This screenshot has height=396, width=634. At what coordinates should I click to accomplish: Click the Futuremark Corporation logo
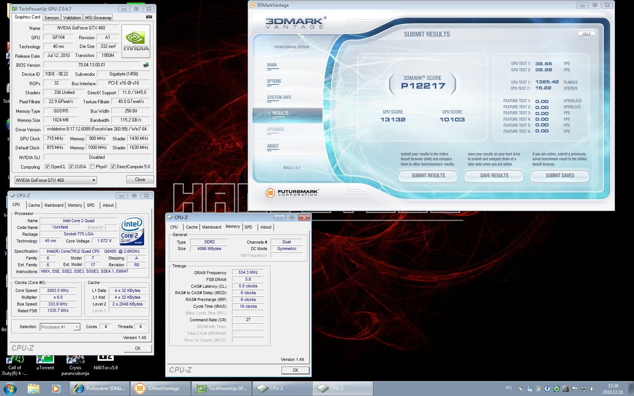tap(292, 193)
